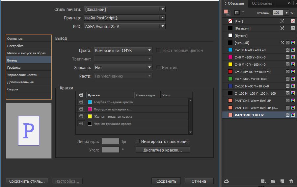This screenshot has width=297, height=187.
Task: Open the Цвета dropdown
Action: pos(123,50)
